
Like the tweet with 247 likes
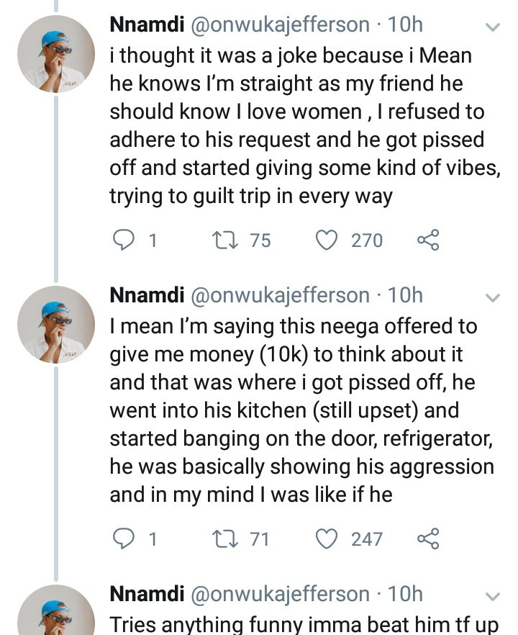pyautogui.click(x=327, y=539)
